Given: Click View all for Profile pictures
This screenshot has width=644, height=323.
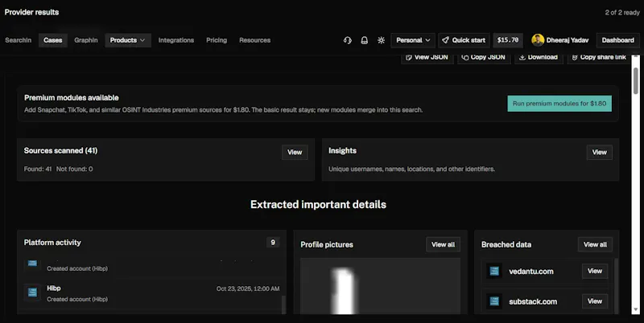Looking at the screenshot, I should point(444,244).
